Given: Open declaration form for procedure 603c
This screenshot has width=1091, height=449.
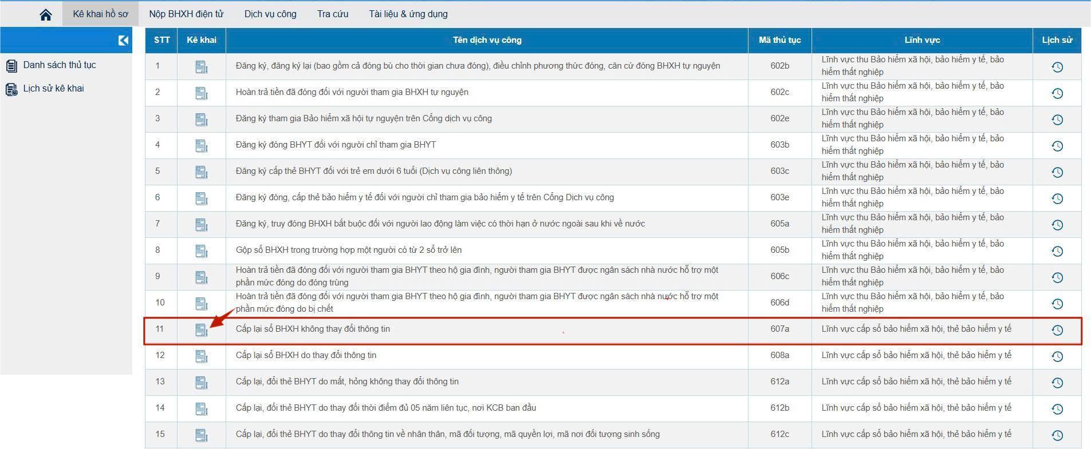Looking at the screenshot, I should tap(201, 172).
